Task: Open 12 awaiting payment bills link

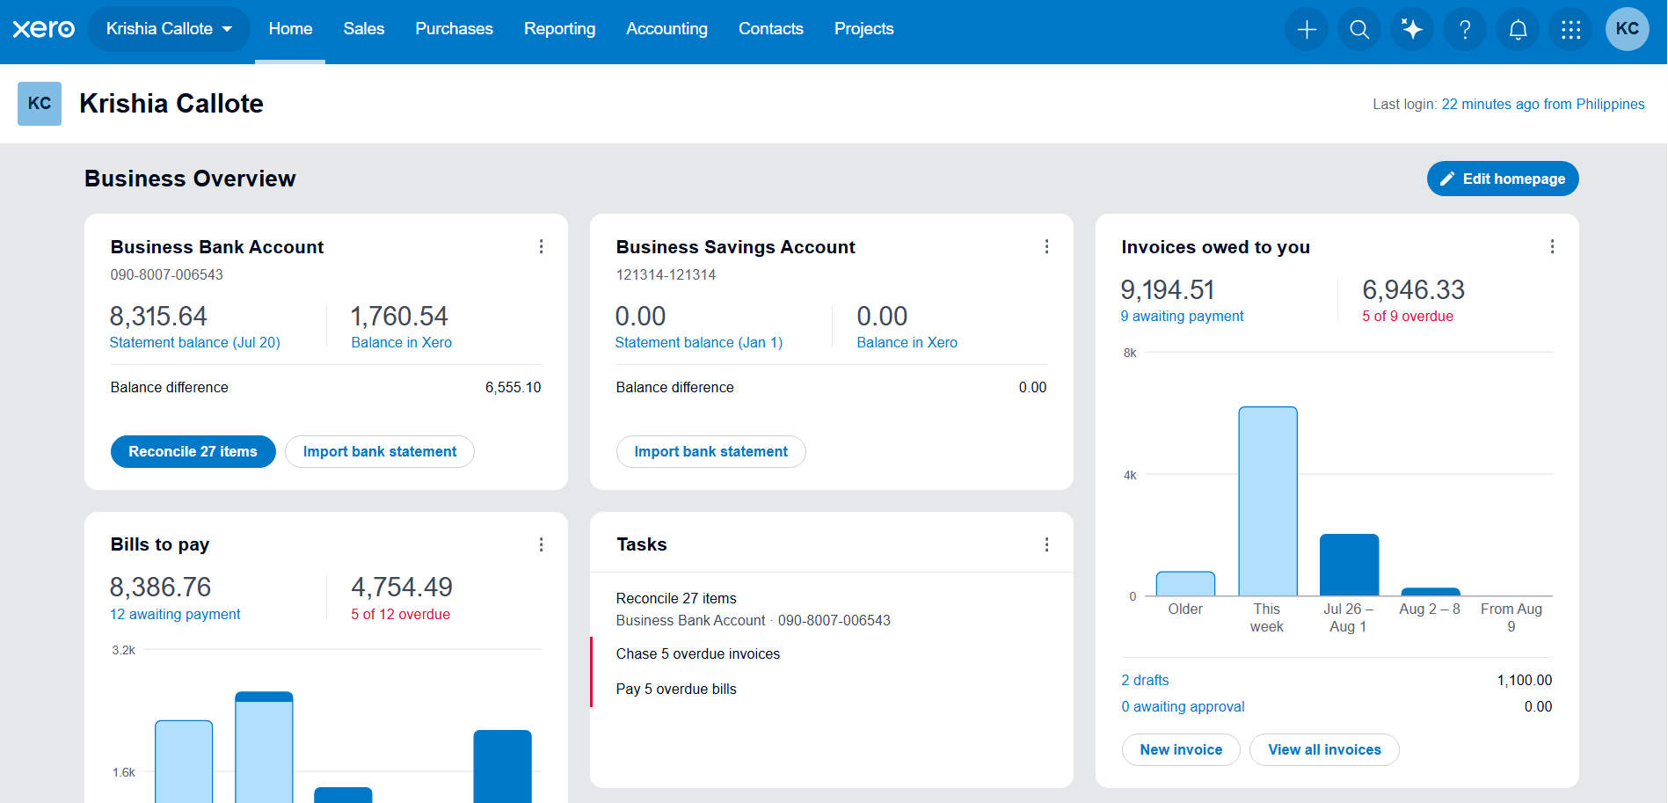Action: (175, 615)
